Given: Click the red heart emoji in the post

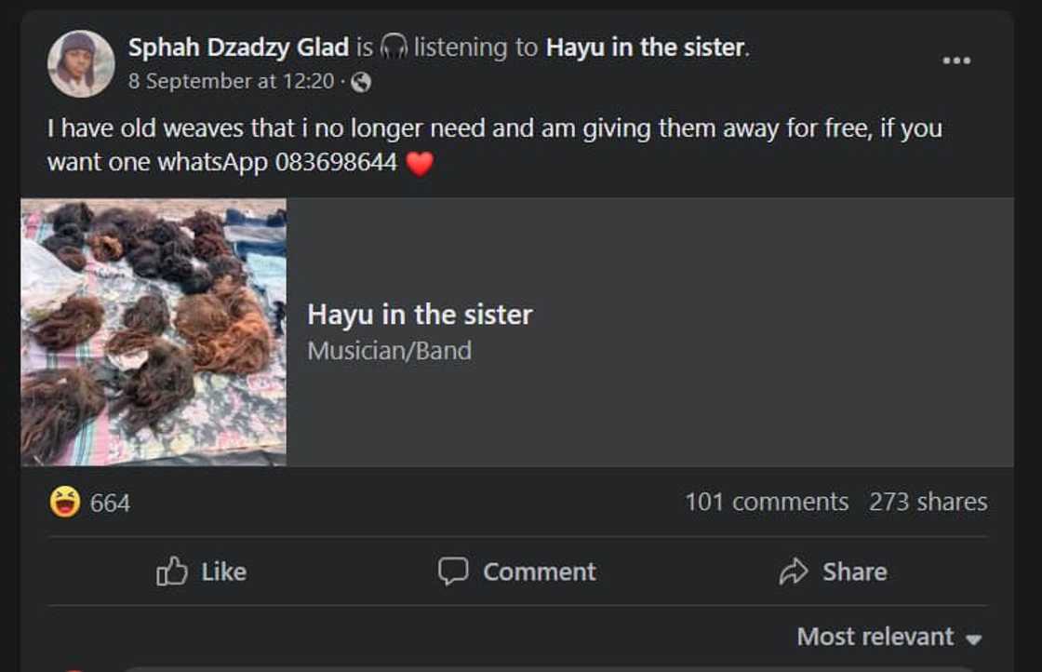Looking at the screenshot, I should 419,164.
